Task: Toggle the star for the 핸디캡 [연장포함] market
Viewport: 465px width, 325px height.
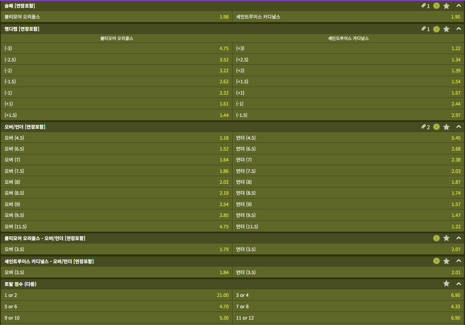Action: click(x=446, y=29)
